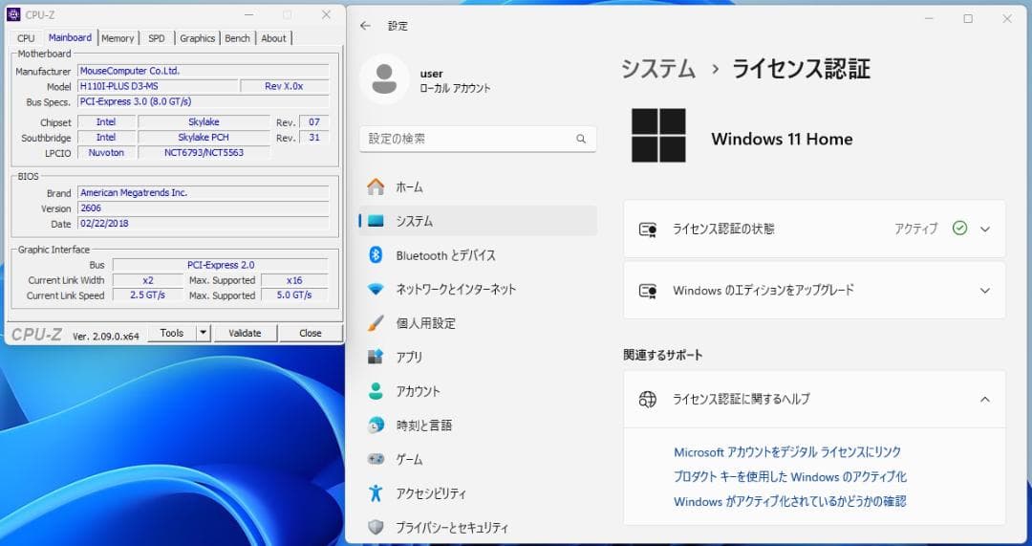Click the システム breadcrumb link
Screen dimensions: 1032x546
658,69
